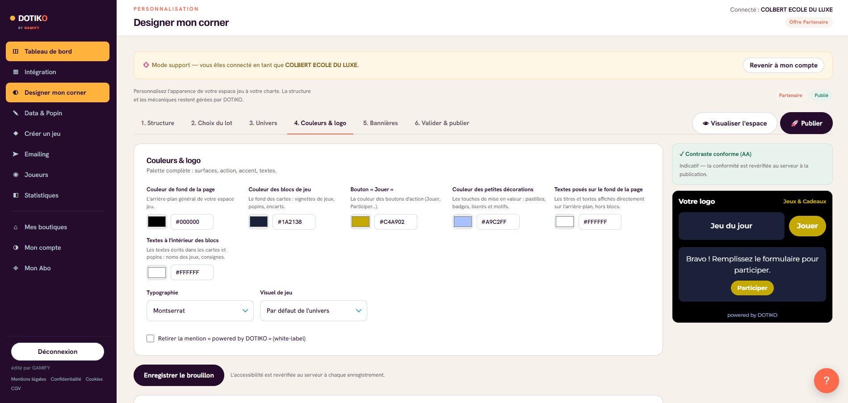
Task: Open the block inner text color swatch
Action: pyautogui.click(x=157, y=272)
